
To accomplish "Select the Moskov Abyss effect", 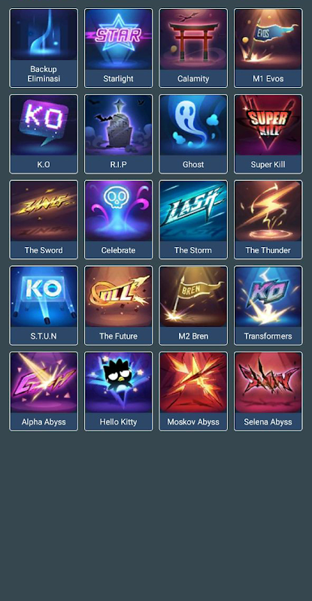I will tap(193, 391).
